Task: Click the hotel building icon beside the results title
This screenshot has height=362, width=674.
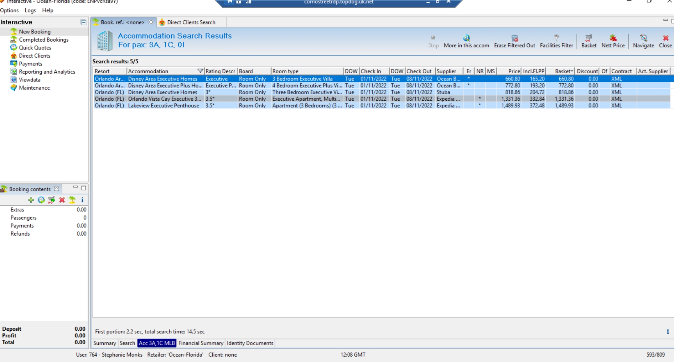Action: pyautogui.click(x=105, y=41)
